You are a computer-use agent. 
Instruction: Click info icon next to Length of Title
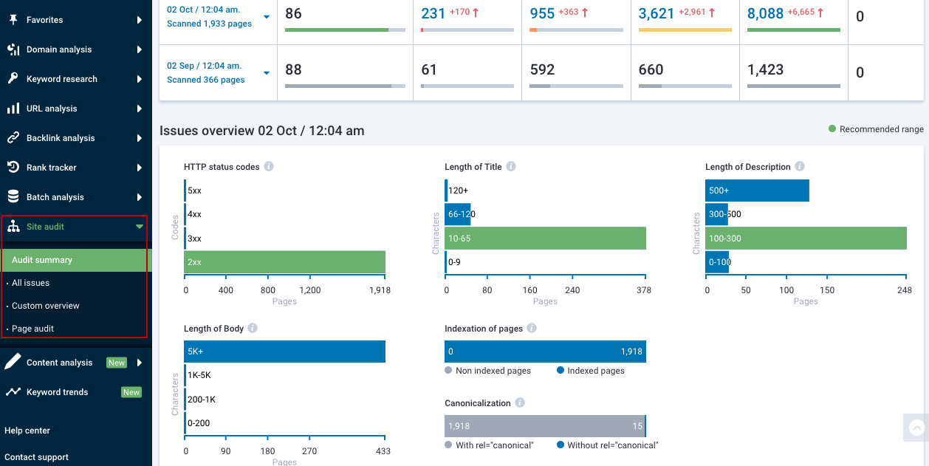pos(511,167)
